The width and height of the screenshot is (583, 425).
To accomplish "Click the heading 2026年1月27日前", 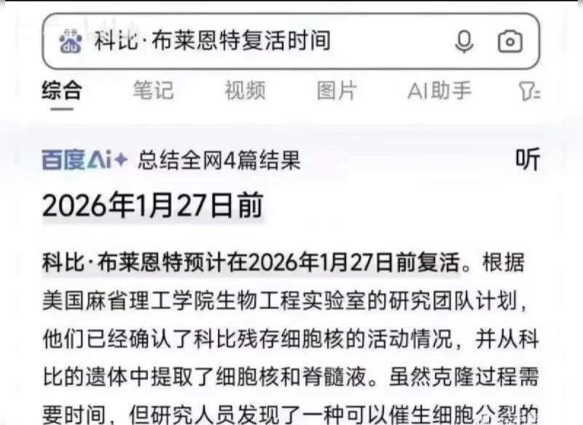I will 153,206.
